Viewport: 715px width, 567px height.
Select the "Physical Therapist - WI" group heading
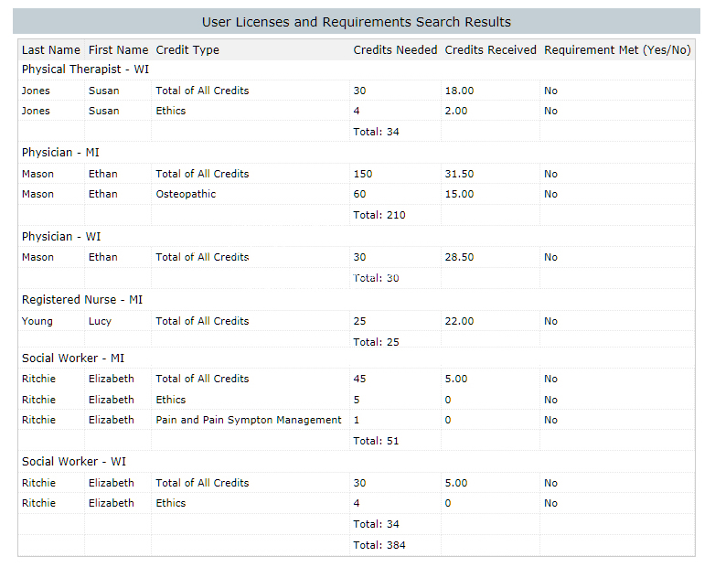pyautogui.click(x=85, y=70)
